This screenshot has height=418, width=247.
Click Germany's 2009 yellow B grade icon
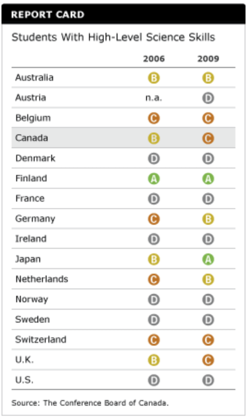[208, 219]
